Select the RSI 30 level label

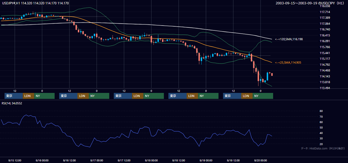[x=321, y=139]
